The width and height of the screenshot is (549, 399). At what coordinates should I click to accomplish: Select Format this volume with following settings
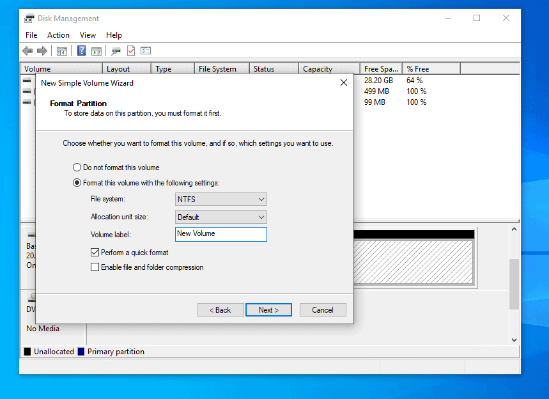click(77, 183)
